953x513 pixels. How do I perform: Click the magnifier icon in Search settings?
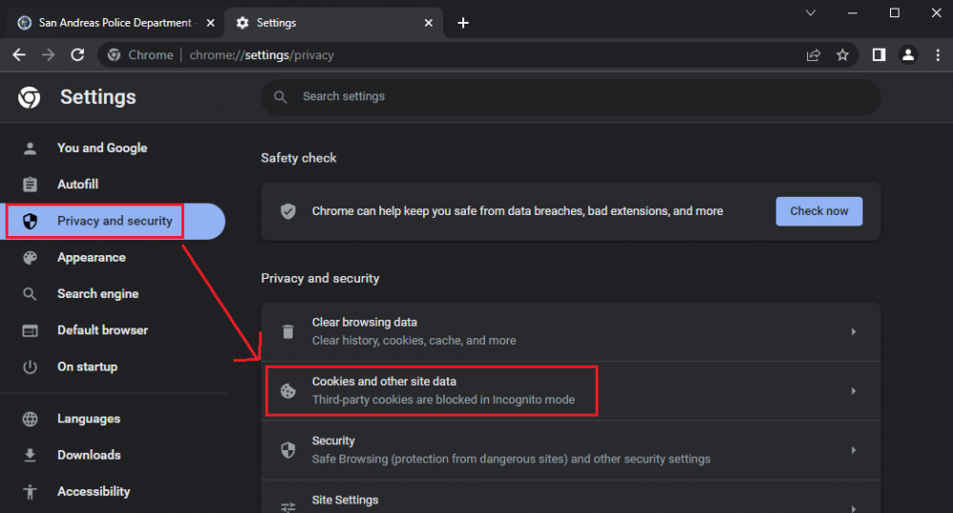coord(280,97)
